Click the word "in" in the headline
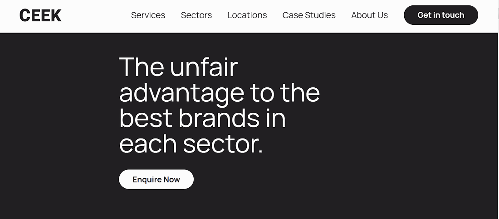This screenshot has height=219, width=499. coord(276,119)
